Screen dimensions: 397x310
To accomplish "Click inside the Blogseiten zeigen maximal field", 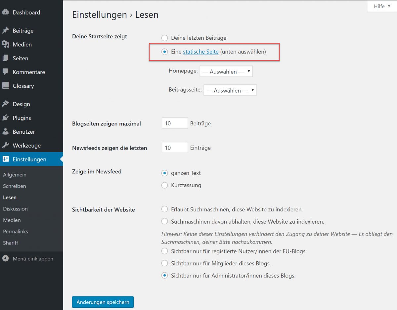I will (x=174, y=123).
